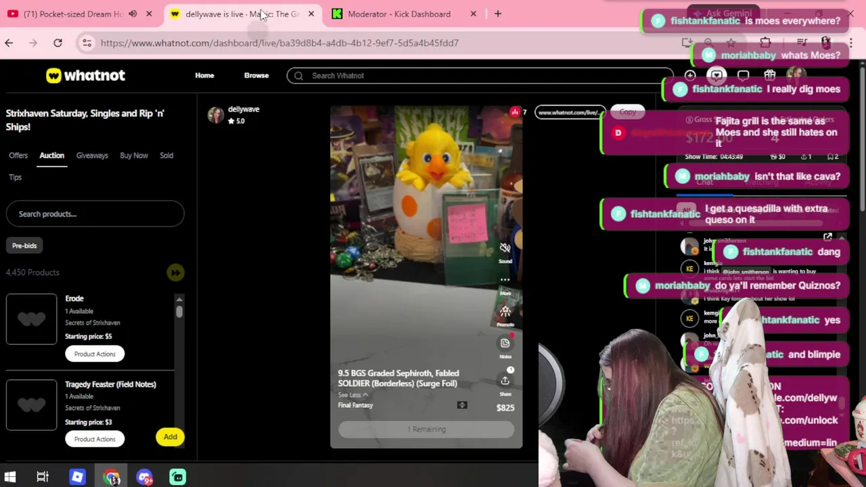Mute the stream with the Sound icon
The image size is (866, 487).
(x=505, y=248)
